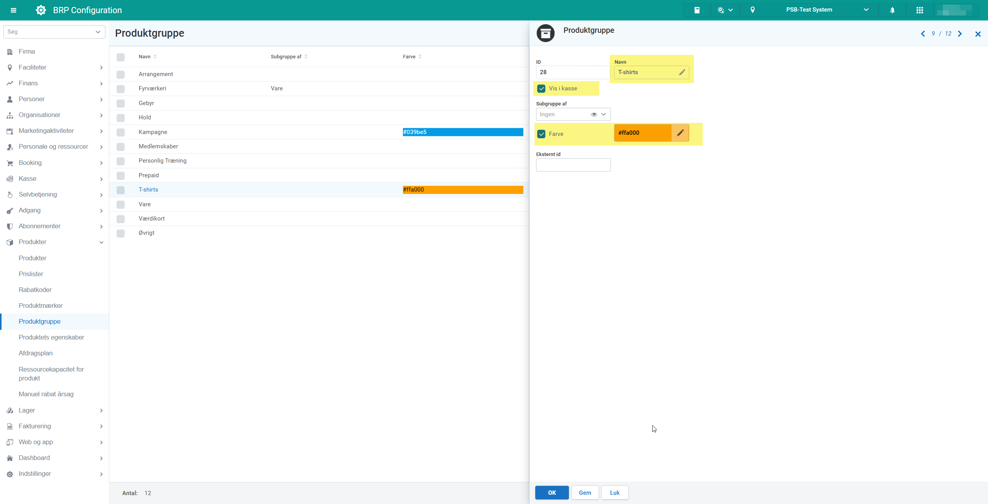Click the Dashboard home icon
The height and width of the screenshot is (504, 988).
pos(10,458)
